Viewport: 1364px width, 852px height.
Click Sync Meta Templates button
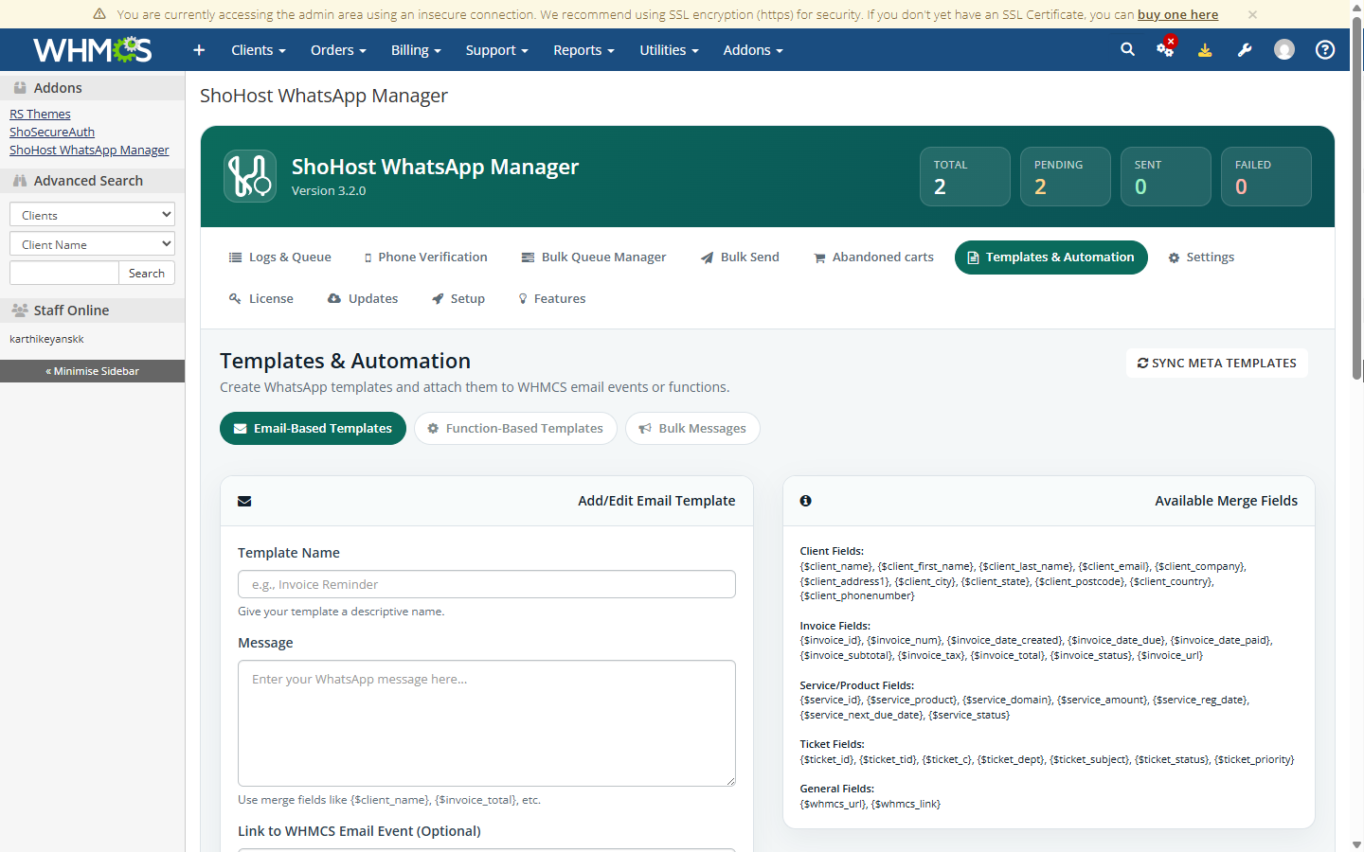[x=1217, y=363]
